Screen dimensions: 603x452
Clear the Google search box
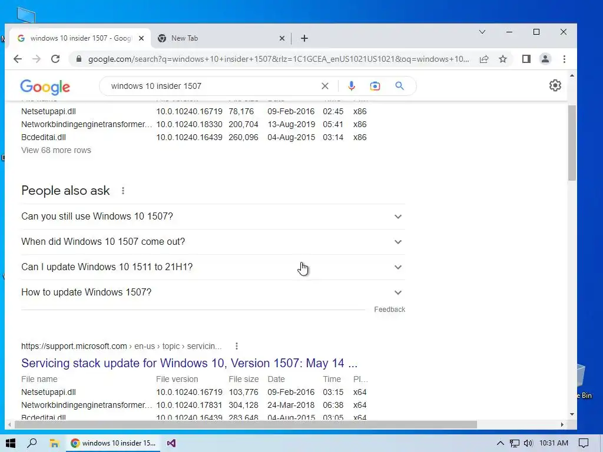pyautogui.click(x=325, y=86)
